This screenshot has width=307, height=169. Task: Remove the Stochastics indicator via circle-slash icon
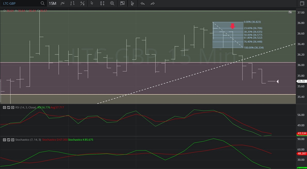[x=4, y=140]
